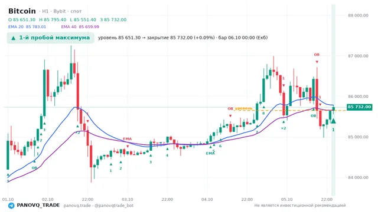
Task: Click the "EMA 20 85 783.01" legend
Action: click(x=27, y=26)
